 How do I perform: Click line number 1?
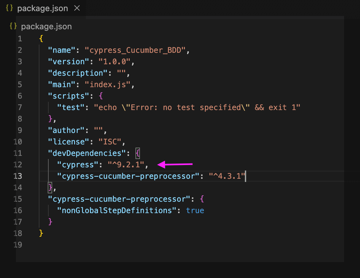20,38
